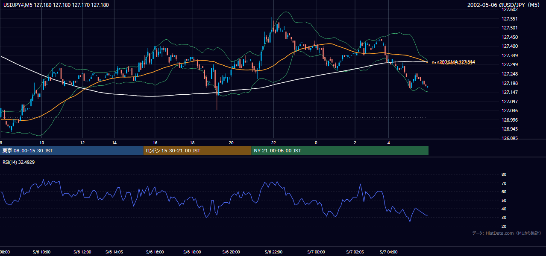This screenshot has height=256, width=546.
Task: Click the 2002-05-06 USD/JPY (M5) title
Action: pos(504,5)
